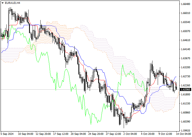Image resolution: width=192 pixels, height=137 pixels.
Task: Select the 1.65540 price axis label
Action: [185, 22]
